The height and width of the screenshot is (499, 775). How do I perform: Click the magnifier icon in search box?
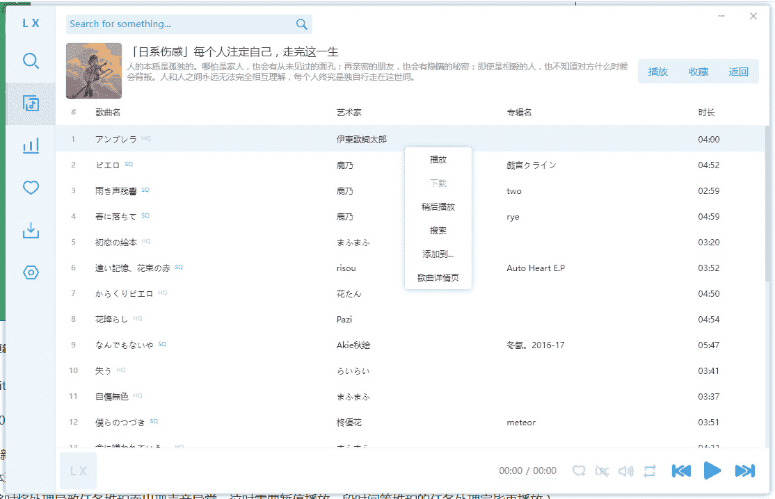point(301,24)
